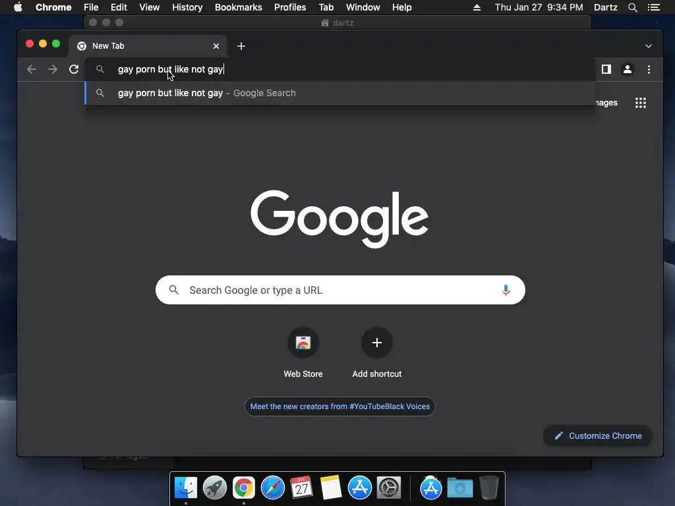
Task: Open the Profiles menu
Action: [x=290, y=7]
